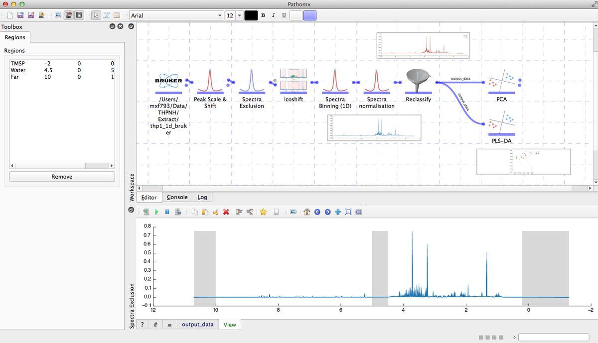Close the Toolbox panel
This screenshot has height=343, width=598.
120,26
